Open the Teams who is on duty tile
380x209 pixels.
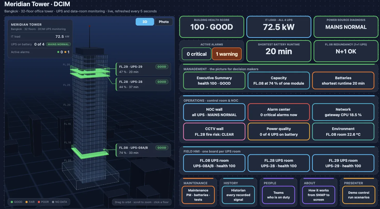tap(278, 195)
